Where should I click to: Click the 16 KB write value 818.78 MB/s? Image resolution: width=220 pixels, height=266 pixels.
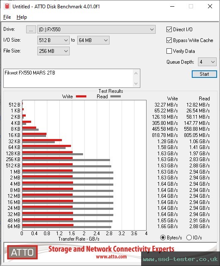click(x=165, y=135)
